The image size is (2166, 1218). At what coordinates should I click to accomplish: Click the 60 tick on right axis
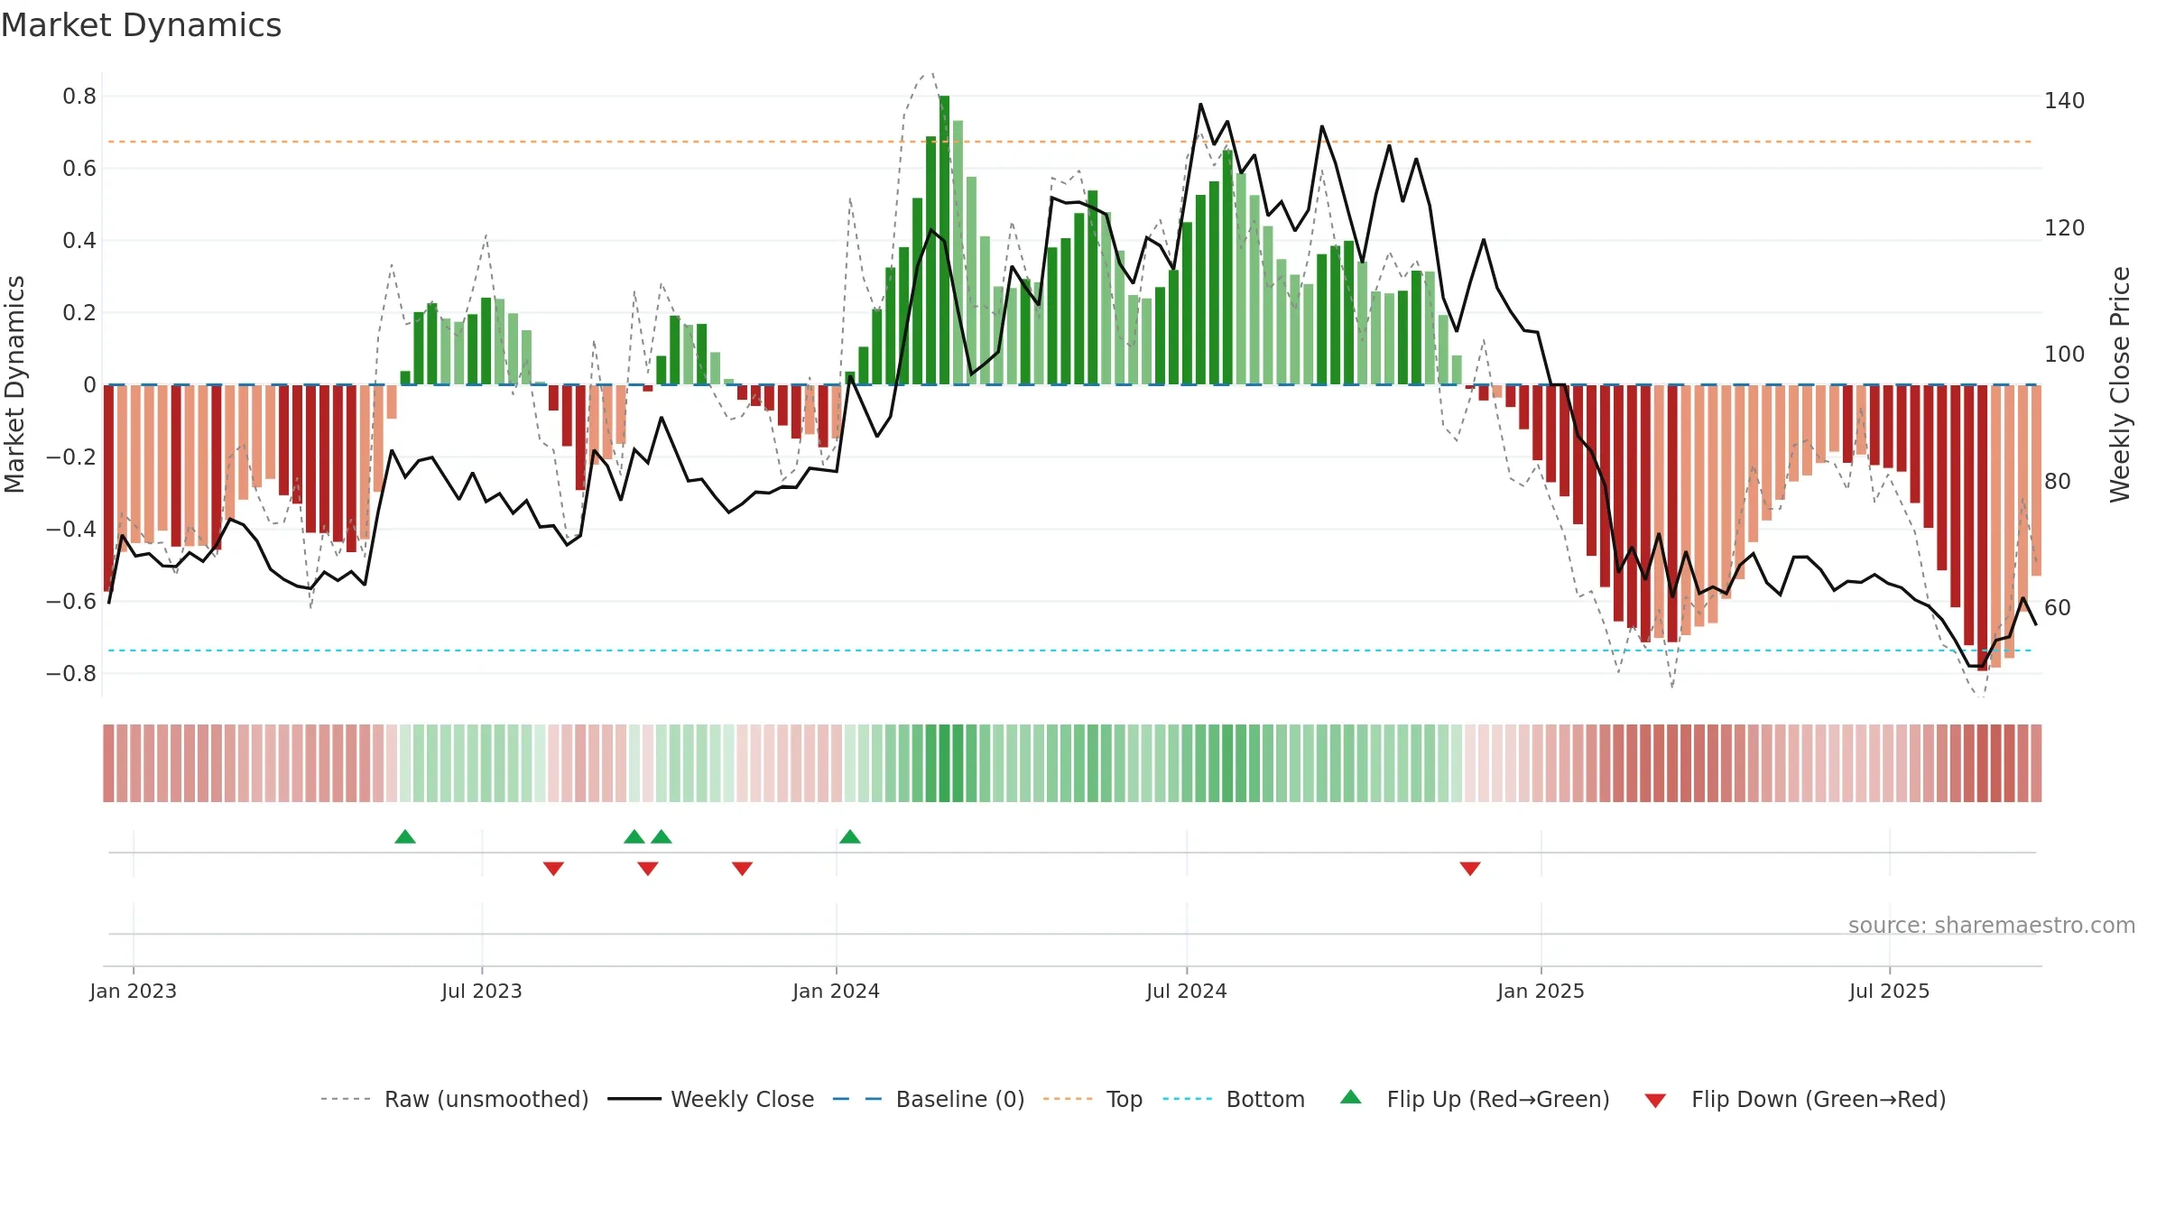point(2058,607)
